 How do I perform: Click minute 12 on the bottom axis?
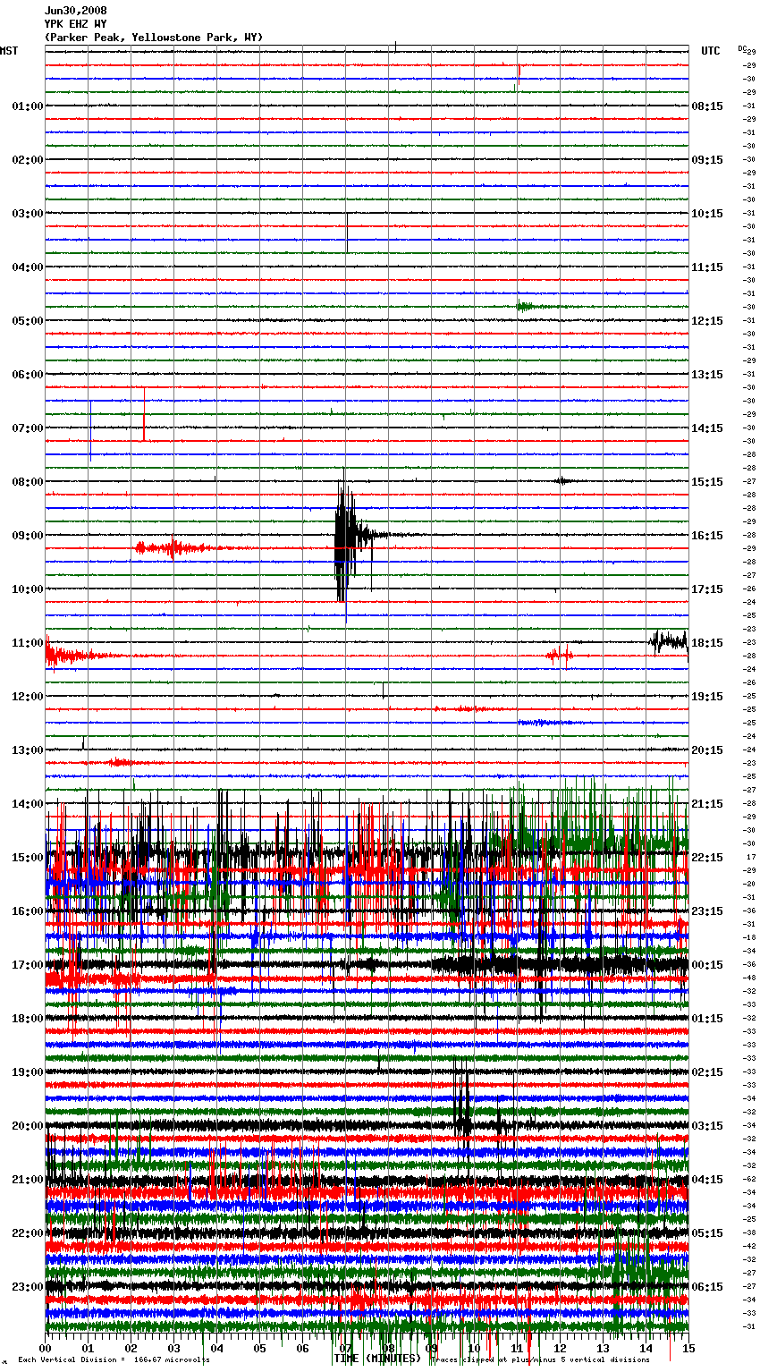[560, 1347]
